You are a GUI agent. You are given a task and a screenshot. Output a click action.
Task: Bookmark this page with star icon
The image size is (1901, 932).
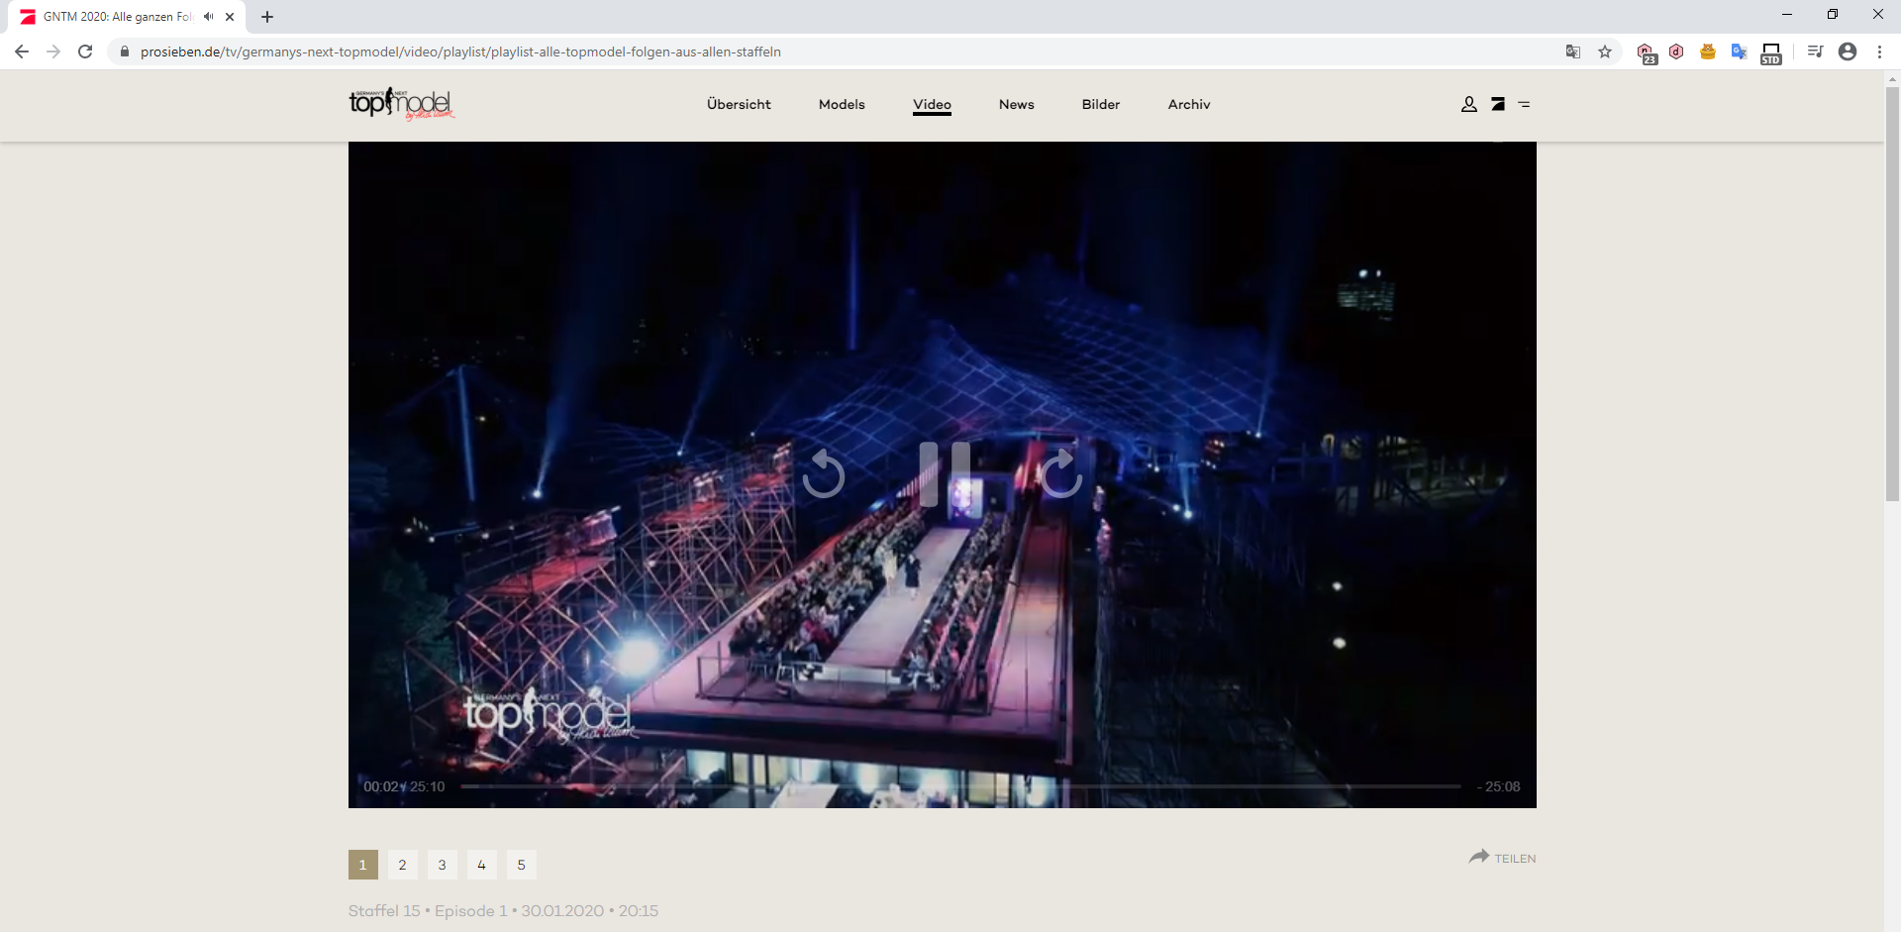coord(1605,52)
